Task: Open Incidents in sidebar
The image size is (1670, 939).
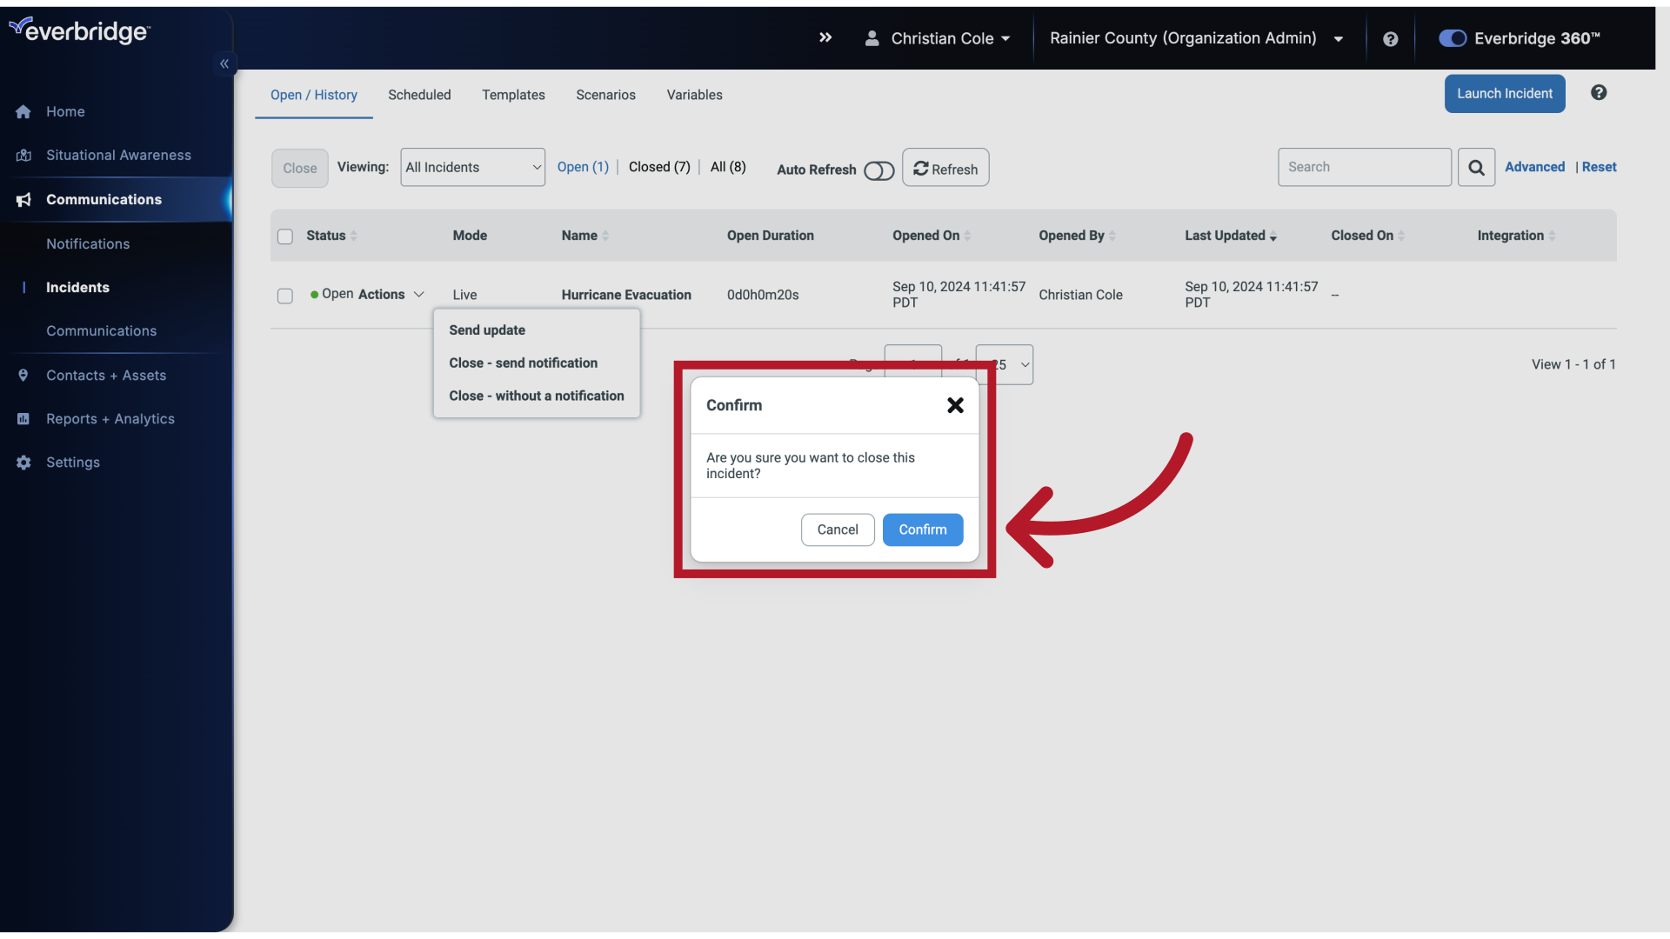Action: click(x=77, y=288)
